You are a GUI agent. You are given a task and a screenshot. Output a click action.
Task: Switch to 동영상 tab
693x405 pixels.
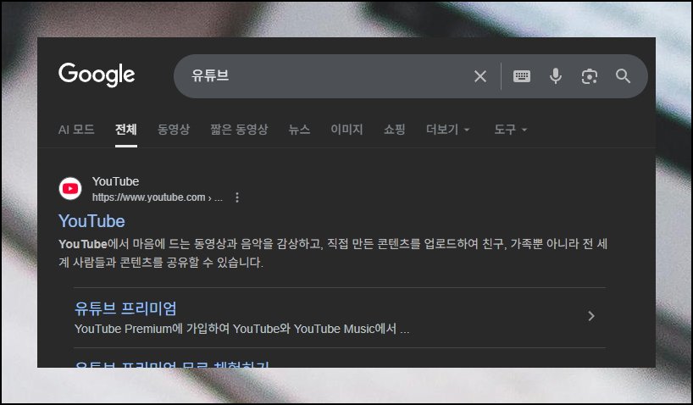[174, 130]
